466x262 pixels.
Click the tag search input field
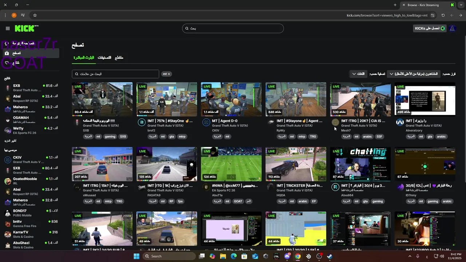pos(115,74)
